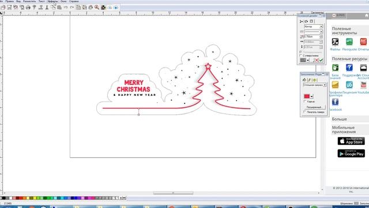Viewport: 369px width, 208px height.
Task: Click the green checkmark apply icon
Action: click(321, 60)
